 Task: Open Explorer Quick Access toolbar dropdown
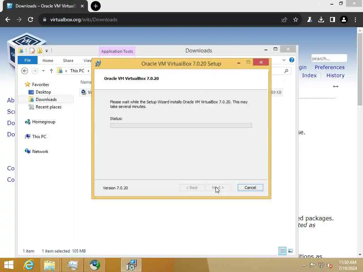coord(46,51)
